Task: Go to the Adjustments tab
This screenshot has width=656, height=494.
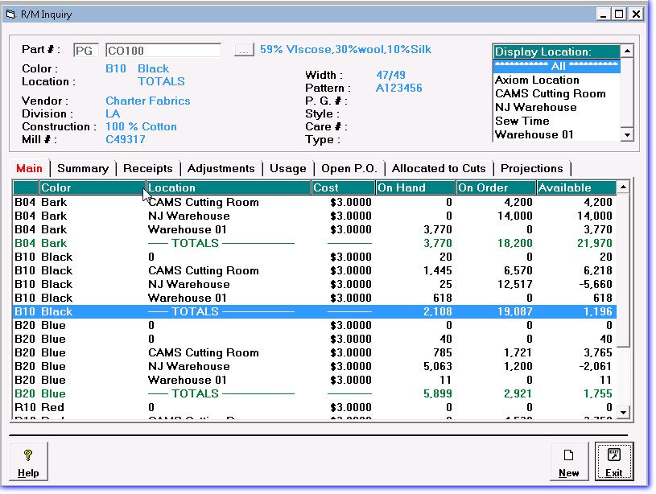Action: click(221, 168)
